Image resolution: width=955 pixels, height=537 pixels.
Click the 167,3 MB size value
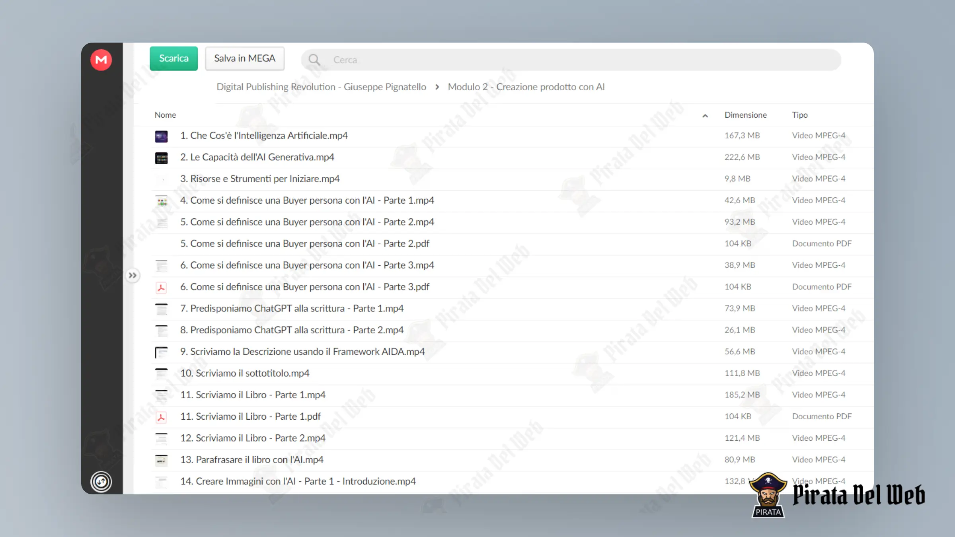click(742, 136)
